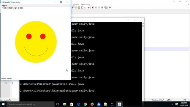Click 'width is: 500 height is: 500' text
This screenshot has height=107, width=190.
12,8
